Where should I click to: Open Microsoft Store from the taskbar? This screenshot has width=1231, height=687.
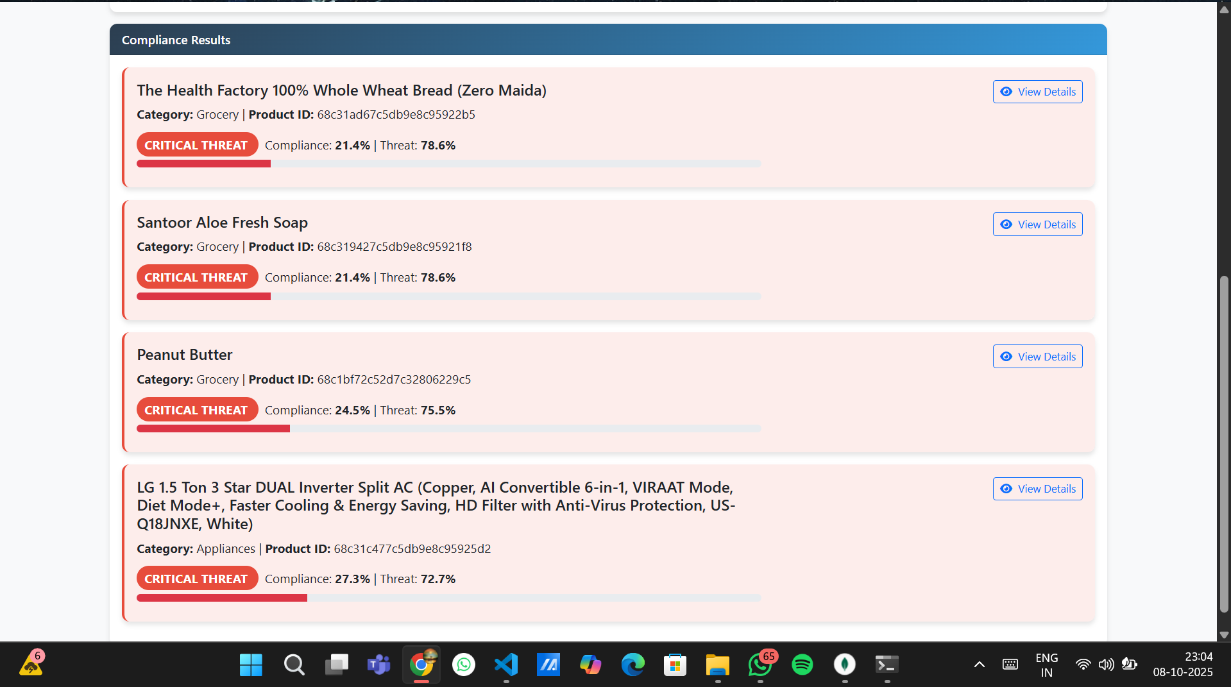[x=675, y=665]
